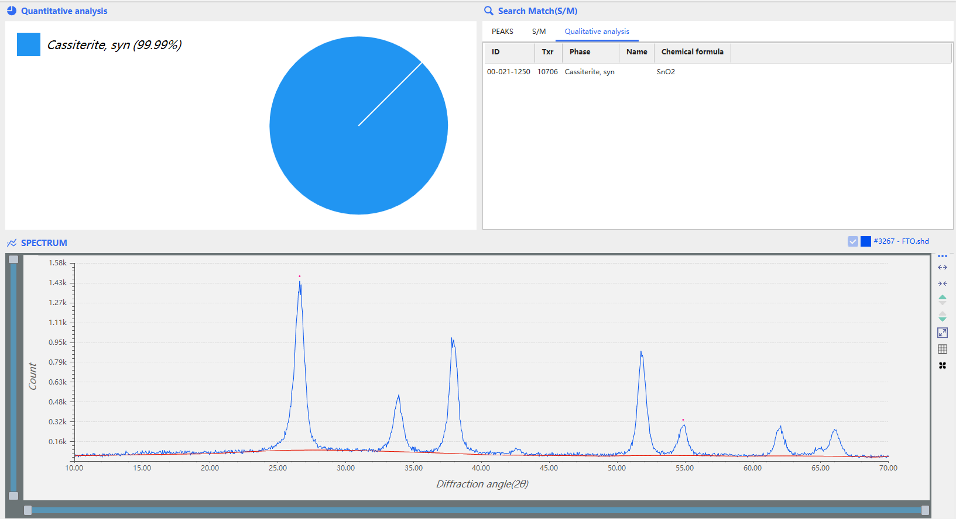Click the horizontal expand arrows icon

(x=942, y=268)
